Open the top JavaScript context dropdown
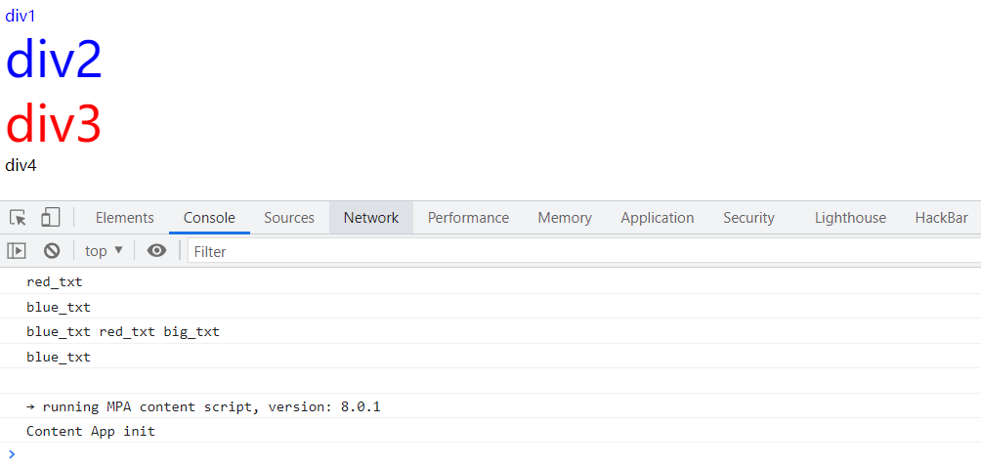 (x=104, y=251)
